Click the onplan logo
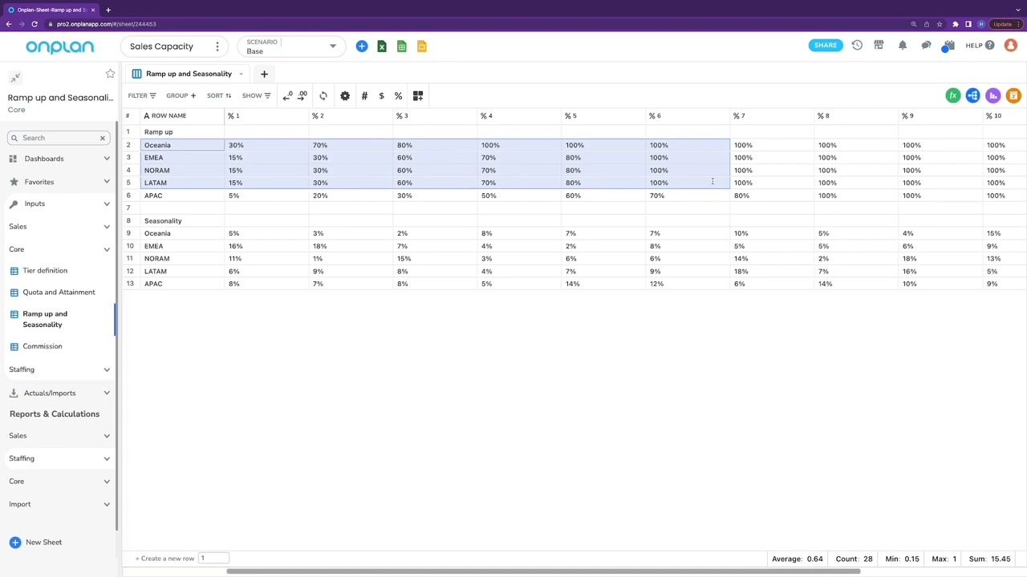Screen dimensions: 1027x577 click(x=59, y=47)
